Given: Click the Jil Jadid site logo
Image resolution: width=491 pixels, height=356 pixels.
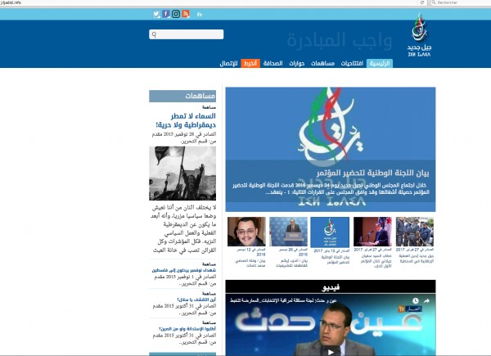Looking at the screenshot, I should [x=418, y=37].
